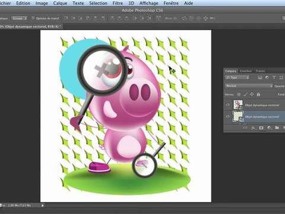This screenshot has height=214, width=285.
Task: Open the Texte menu
Action: coord(78,3)
